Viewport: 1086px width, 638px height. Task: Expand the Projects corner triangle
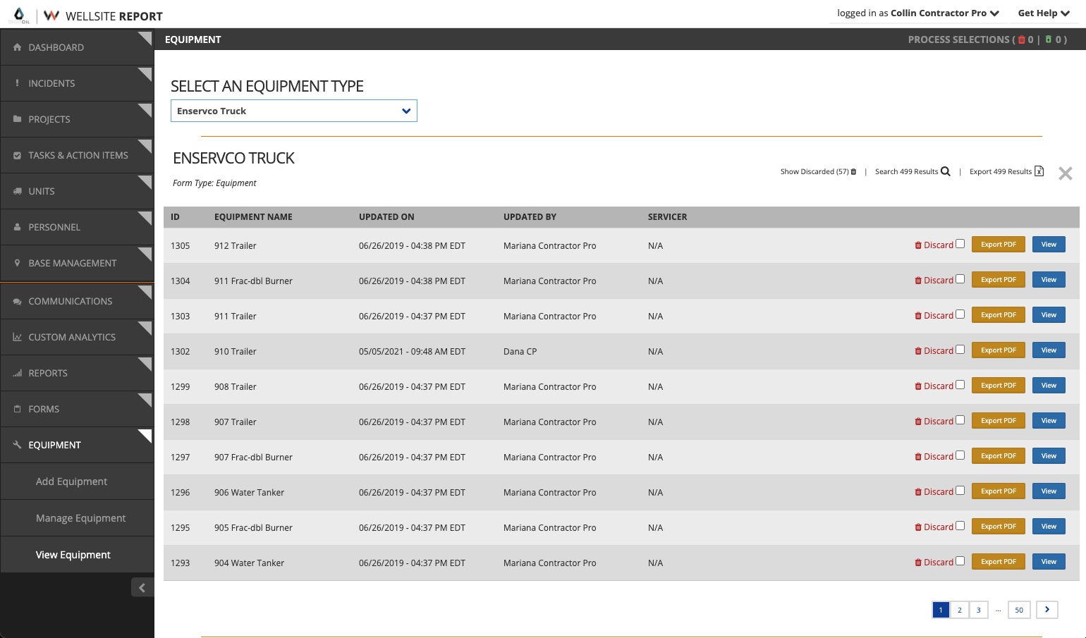pos(145,109)
